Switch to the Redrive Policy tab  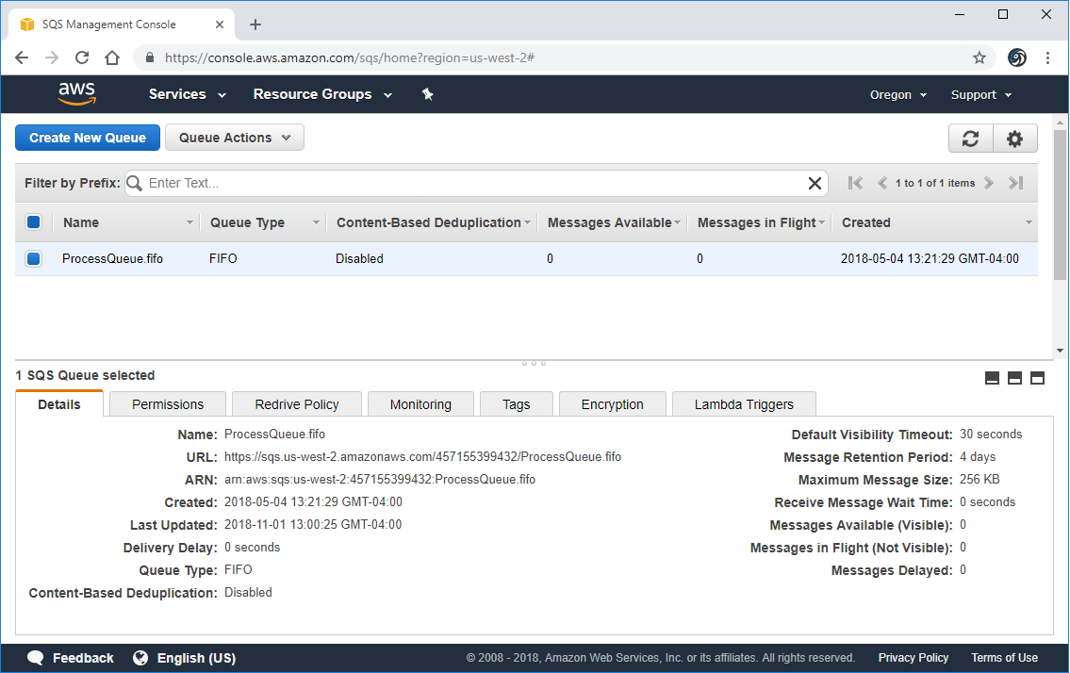pyautogui.click(x=297, y=404)
